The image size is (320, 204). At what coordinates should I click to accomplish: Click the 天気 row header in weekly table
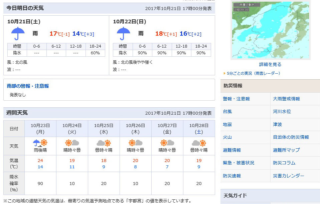tap(14, 146)
